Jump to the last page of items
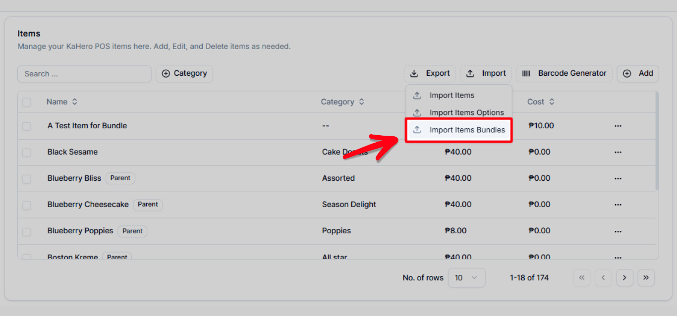 [x=646, y=278]
